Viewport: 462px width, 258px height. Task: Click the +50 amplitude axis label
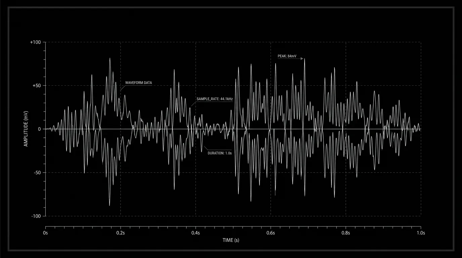(x=36, y=86)
